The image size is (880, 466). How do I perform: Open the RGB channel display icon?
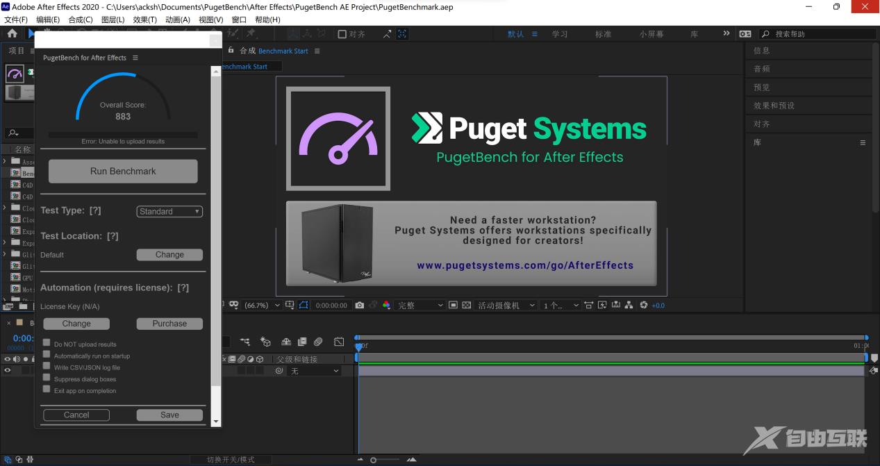[386, 305]
